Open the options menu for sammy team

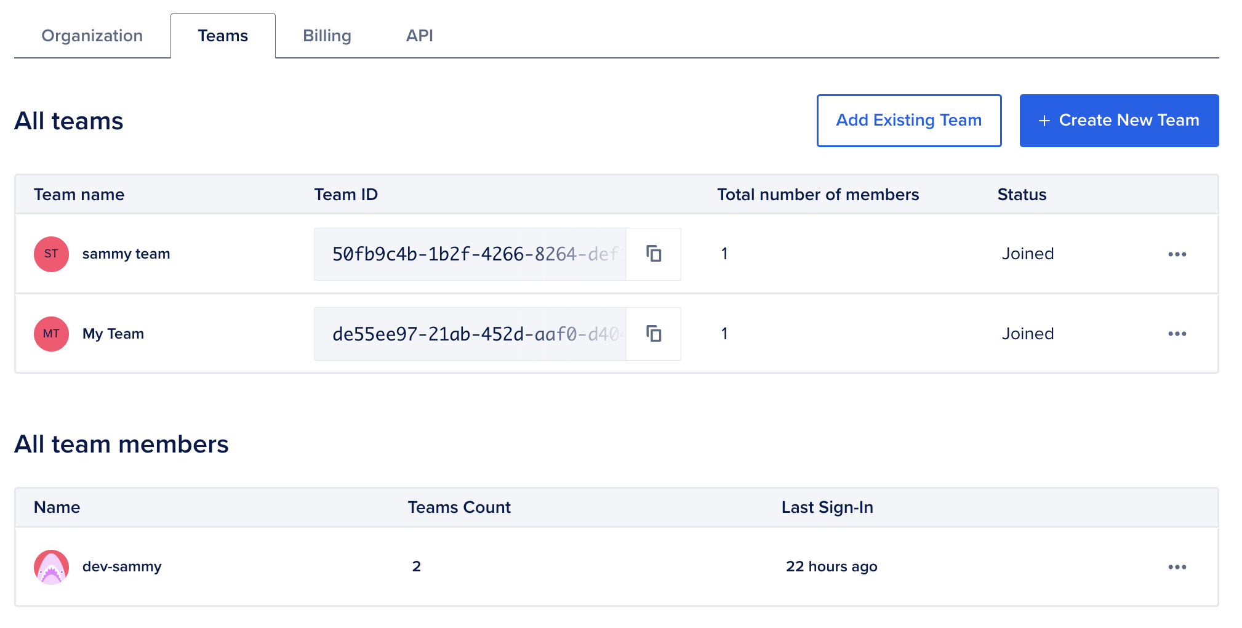1177,254
